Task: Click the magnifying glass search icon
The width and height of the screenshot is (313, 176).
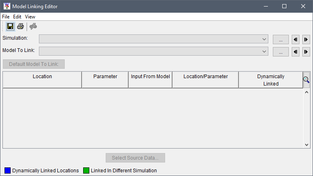Action: (x=306, y=80)
